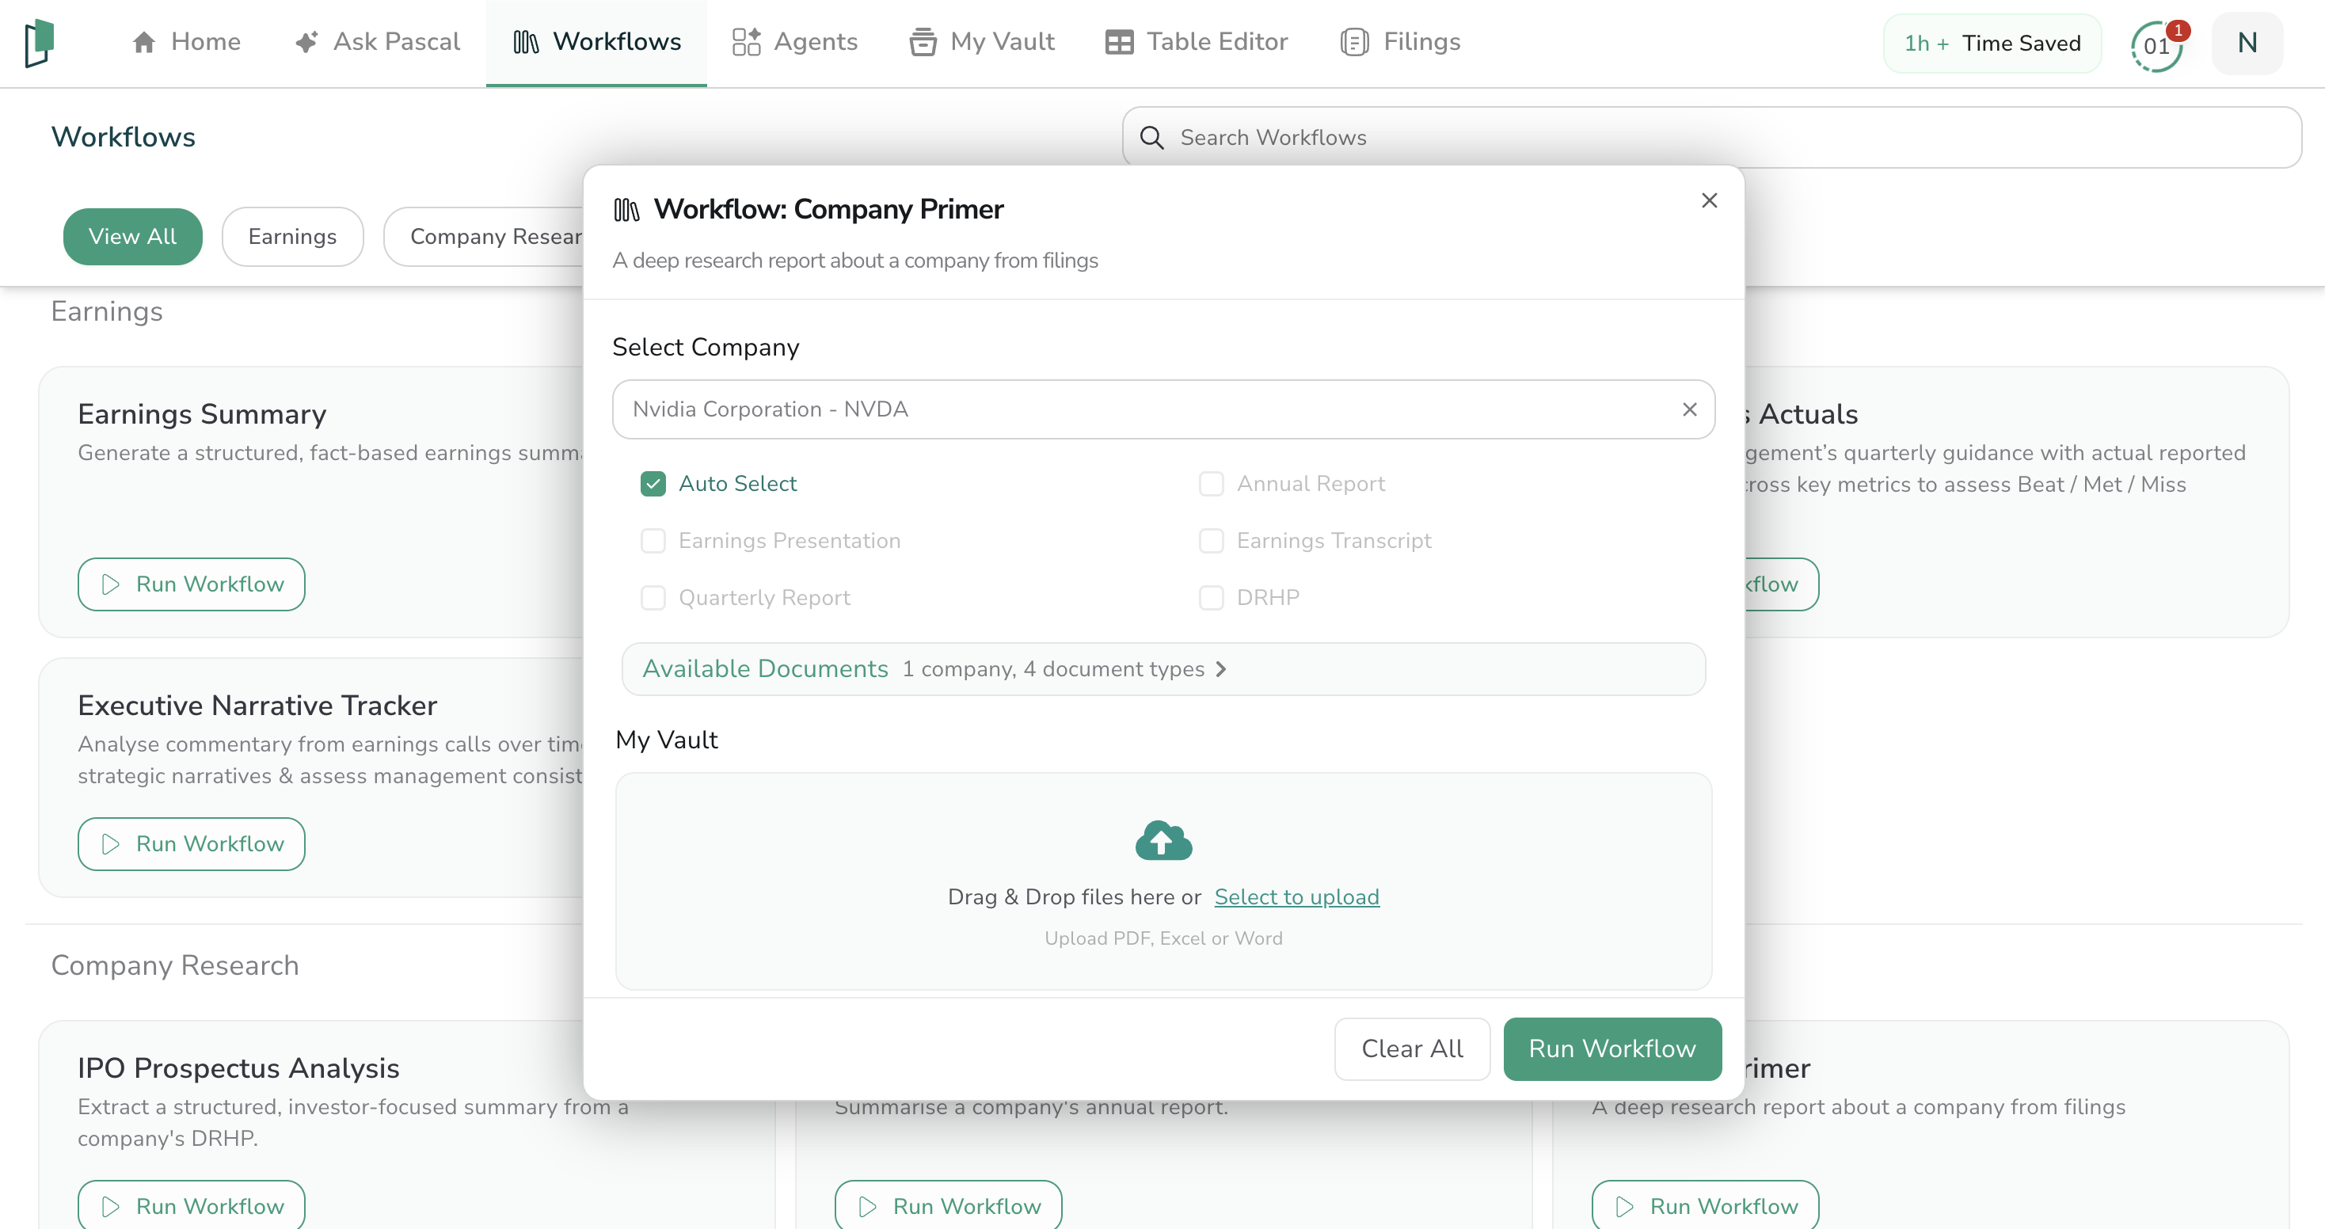
Task: Click the Select to upload link
Action: click(x=1296, y=897)
